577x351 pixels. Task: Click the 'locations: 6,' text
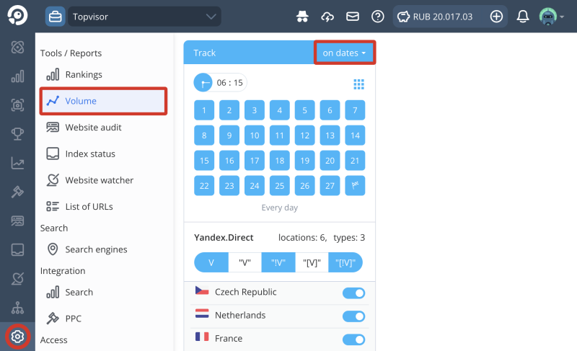click(302, 238)
